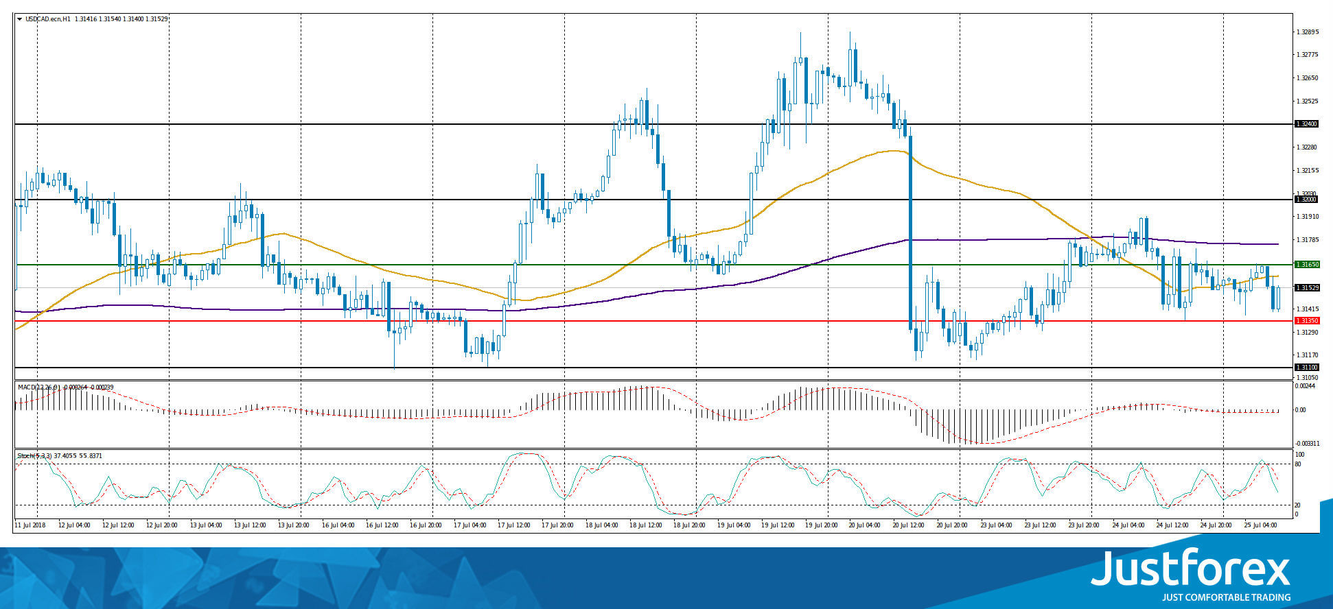Click the 1.31785 price axis label
Screen dimensions: 1333x609
(1307, 240)
